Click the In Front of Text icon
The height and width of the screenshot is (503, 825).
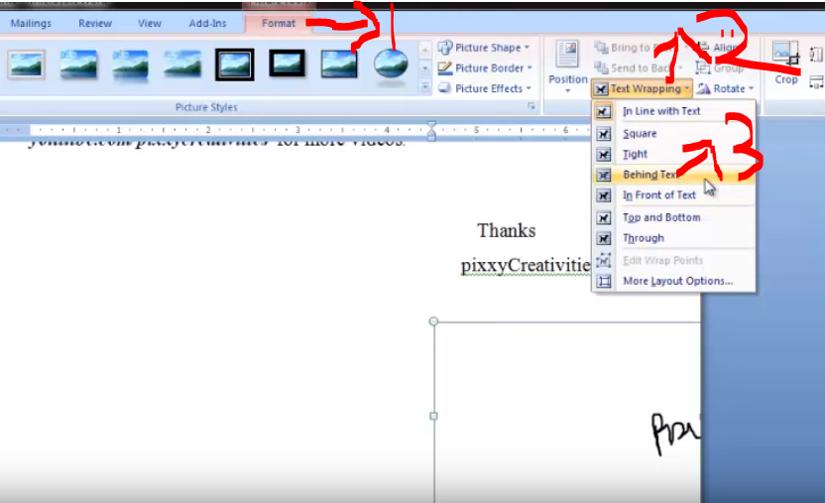pyautogui.click(x=604, y=195)
